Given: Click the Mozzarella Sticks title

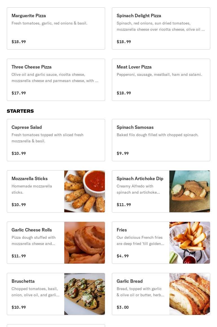Looking at the screenshot, I should 30,178.
